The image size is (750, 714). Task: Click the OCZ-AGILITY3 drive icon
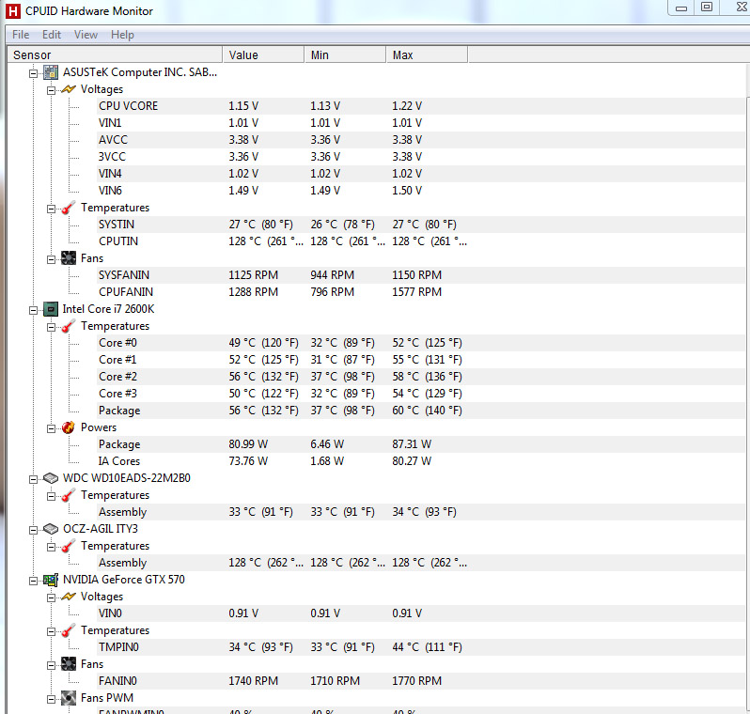click(51, 529)
